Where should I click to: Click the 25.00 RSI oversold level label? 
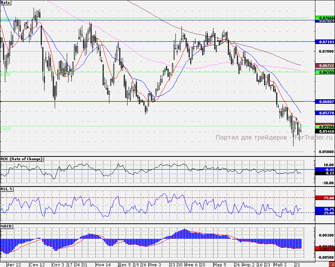pyautogui.click(x=325, y=213)
